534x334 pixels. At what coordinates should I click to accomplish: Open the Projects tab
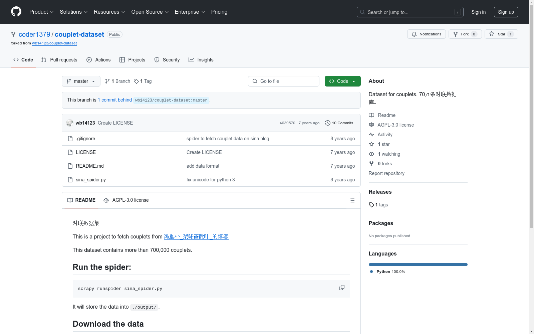[x=132, y=60]
